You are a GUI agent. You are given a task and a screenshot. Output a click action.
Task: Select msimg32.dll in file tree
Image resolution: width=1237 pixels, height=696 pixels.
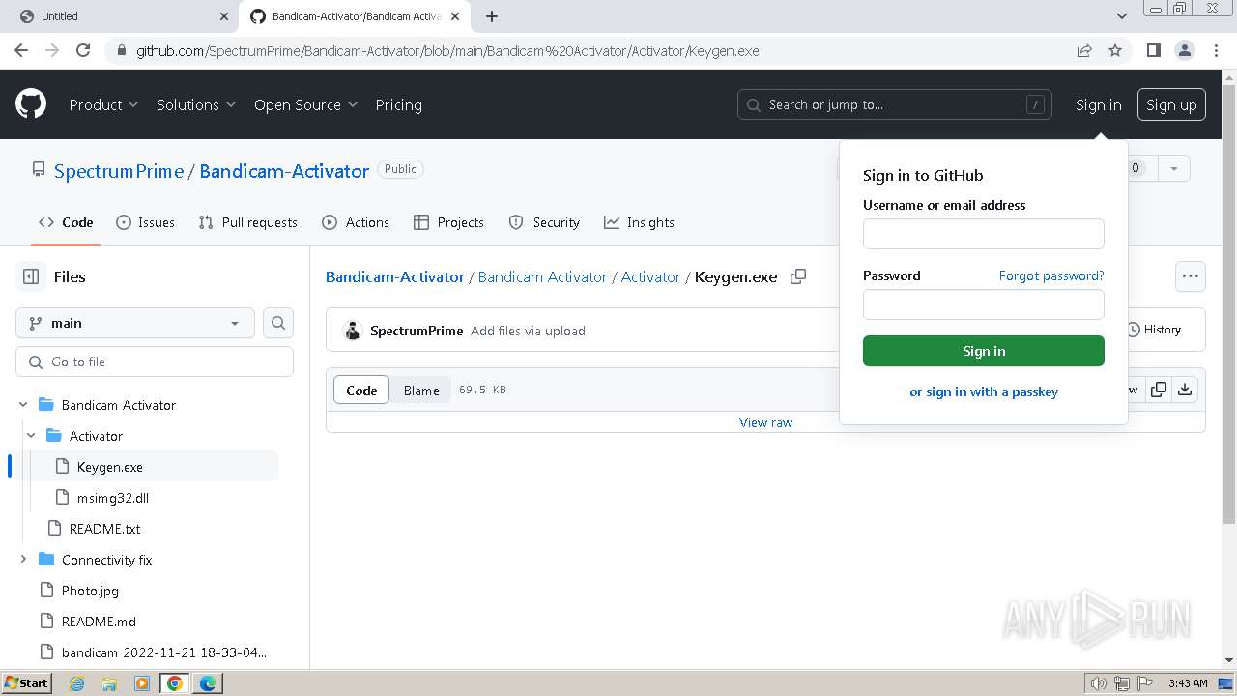[113, 498]
